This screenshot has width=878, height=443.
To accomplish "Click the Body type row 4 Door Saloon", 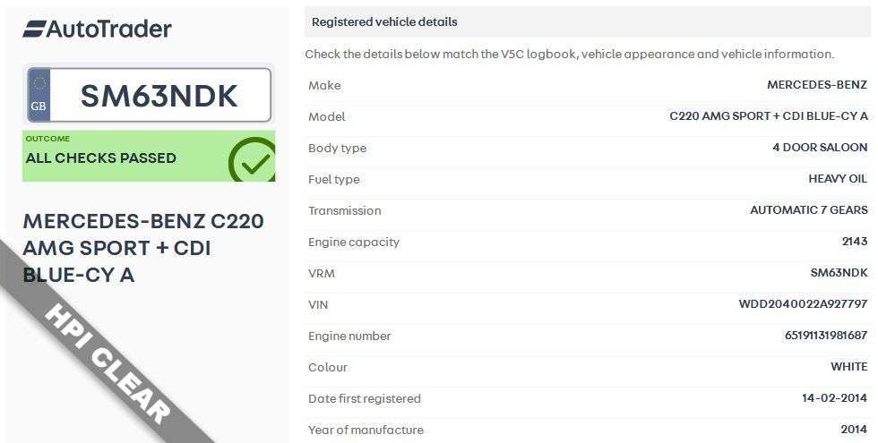I will (x=820, y=148).
